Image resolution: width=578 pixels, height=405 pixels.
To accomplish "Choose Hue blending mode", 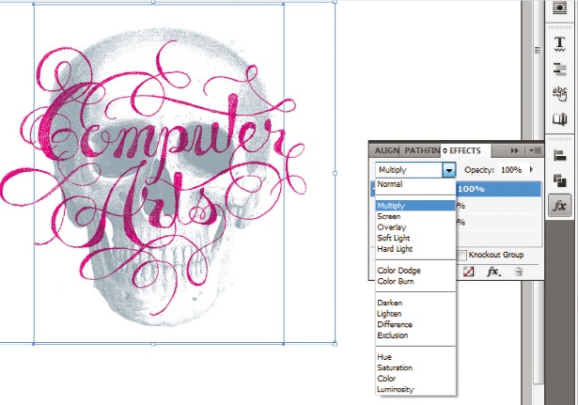I will click(x=415, y=357).
